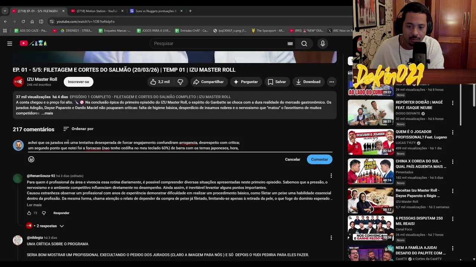Click the search magnifier button
This screenshot has width=476, height=267.
click(x=304, y=43)
